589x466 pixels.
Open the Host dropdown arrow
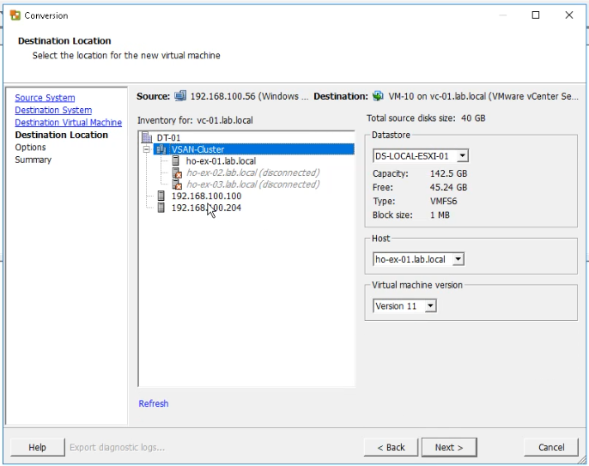(x=458, y=259)
